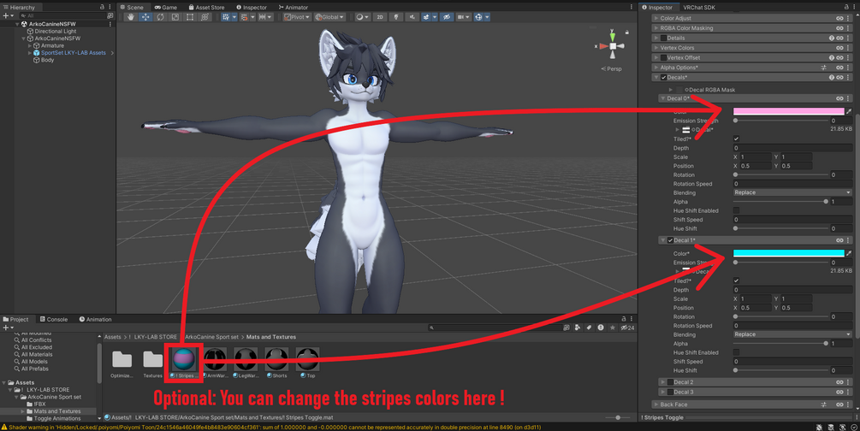
Task: Open kebab menu on Decals row
Action: tap(849, 77)
